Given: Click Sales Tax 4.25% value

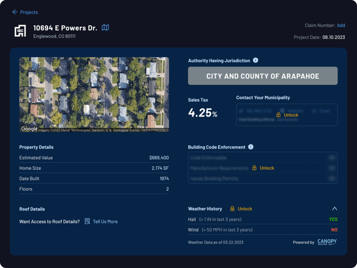Looking at the screenshot, I should (x=203, y=113).
